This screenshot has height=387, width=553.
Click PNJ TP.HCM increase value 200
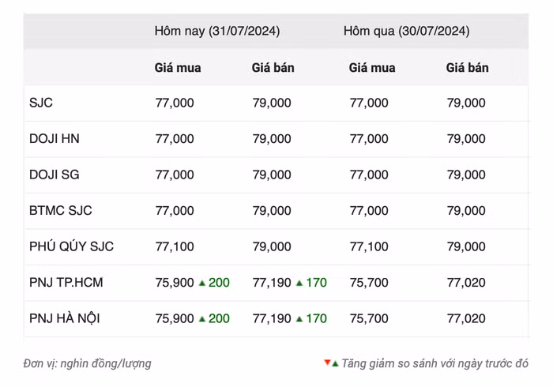[219, 283]
